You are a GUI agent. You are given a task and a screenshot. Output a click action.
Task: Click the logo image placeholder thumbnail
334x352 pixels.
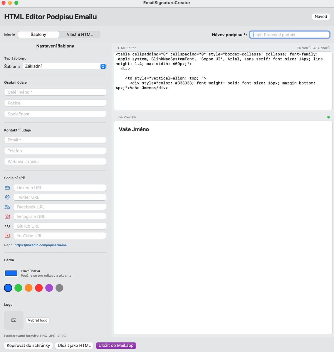point(14,320)
